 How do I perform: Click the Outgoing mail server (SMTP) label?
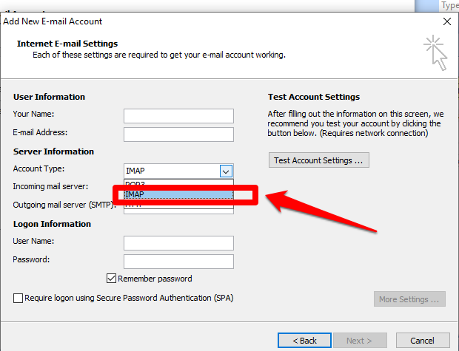(63, 205)
